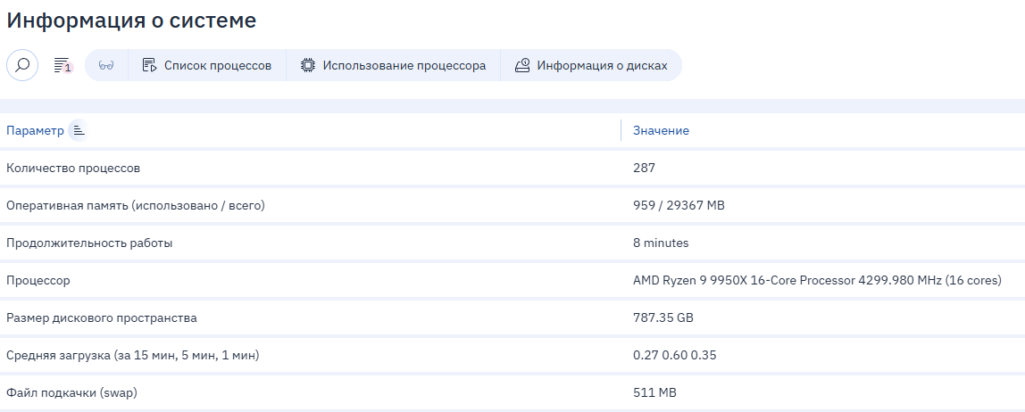Select the Файл подкачки (swap) row
The height and width of the screenshot is (412, 1025).
71,392
